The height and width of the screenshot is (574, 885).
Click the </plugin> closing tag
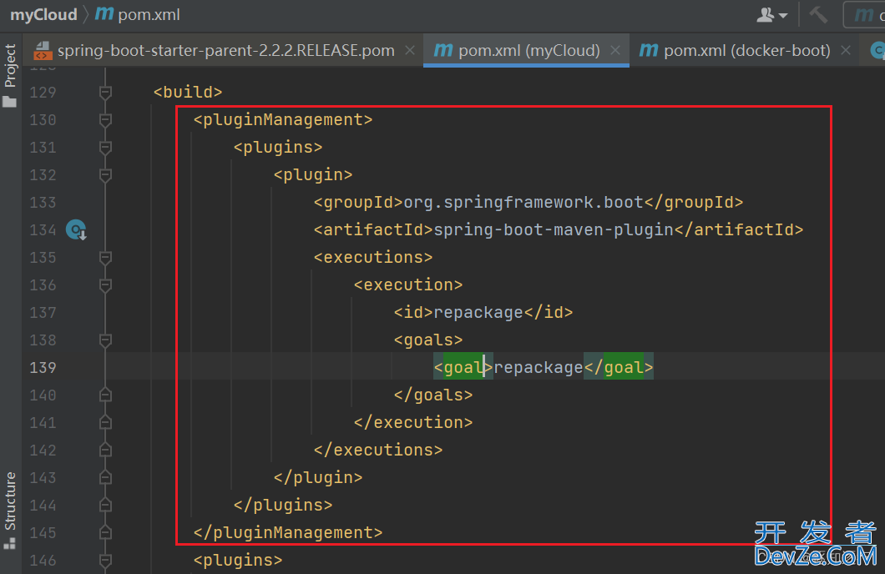(318, 477)
